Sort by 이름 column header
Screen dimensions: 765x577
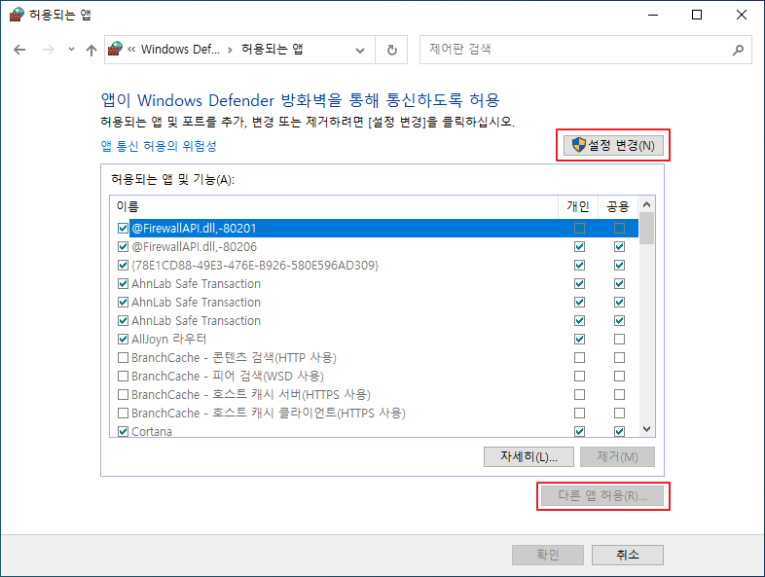pyautogui.click(x=334, y=207)
